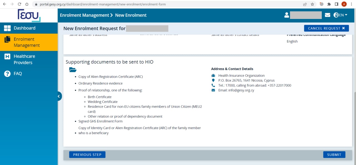Click the open folder documents icon
Image resolution: width=356 pixels, height=165 pixels.
pos(73,70)
